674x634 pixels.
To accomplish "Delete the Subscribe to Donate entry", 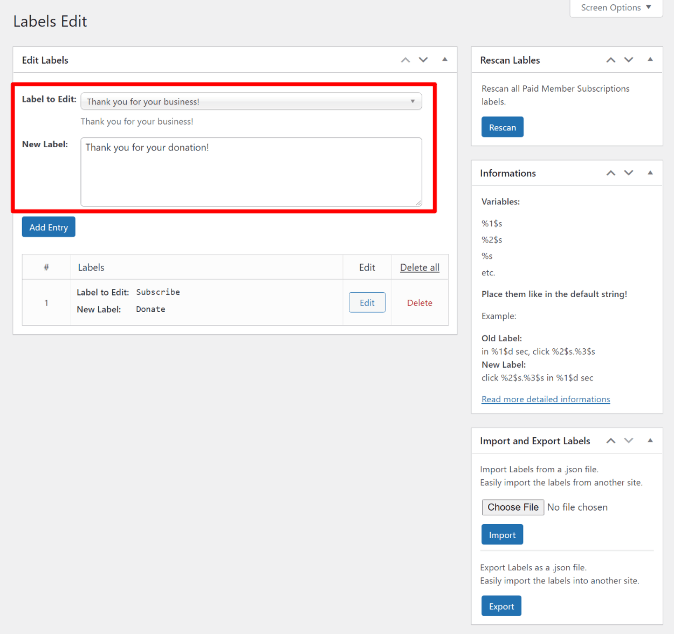I will pos(419,302).
